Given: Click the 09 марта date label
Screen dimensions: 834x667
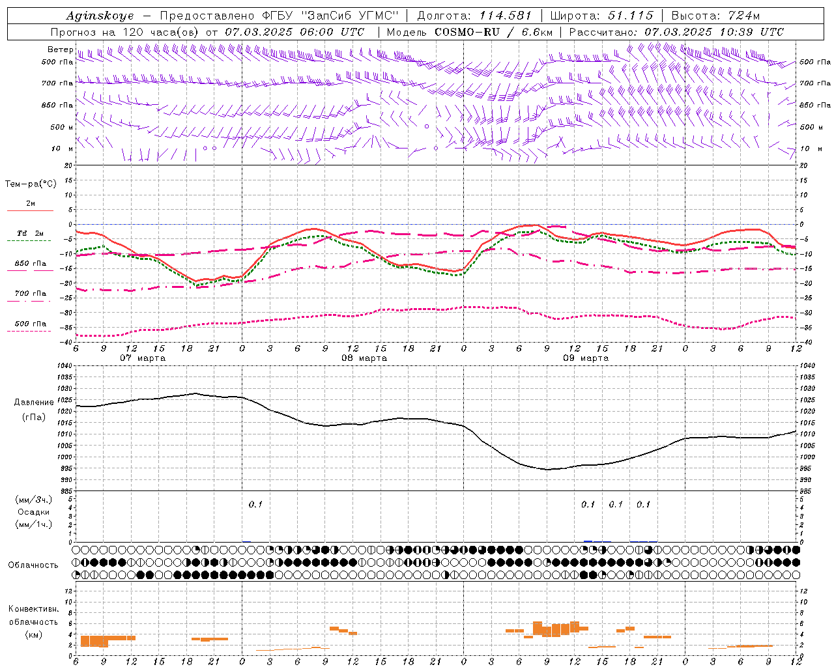Looking at the screenshot, I should click(x=586, y=358).
